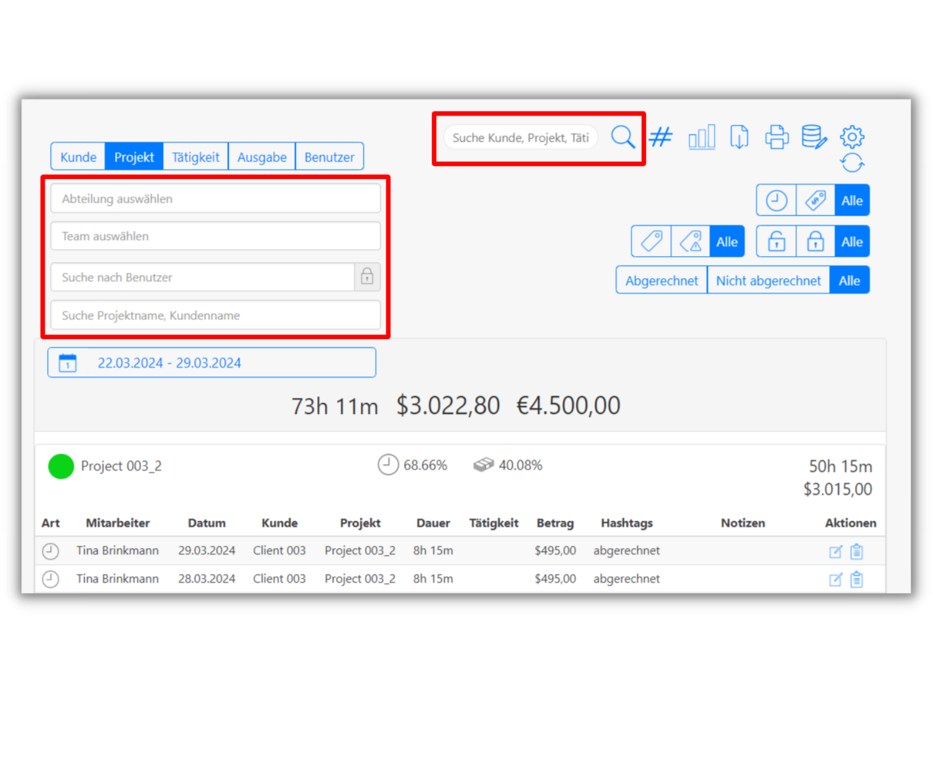
Task: Open the date range picker 22.03.2024 - 29.03.2024
Action: pyautogui.click(x=211, y=363)
